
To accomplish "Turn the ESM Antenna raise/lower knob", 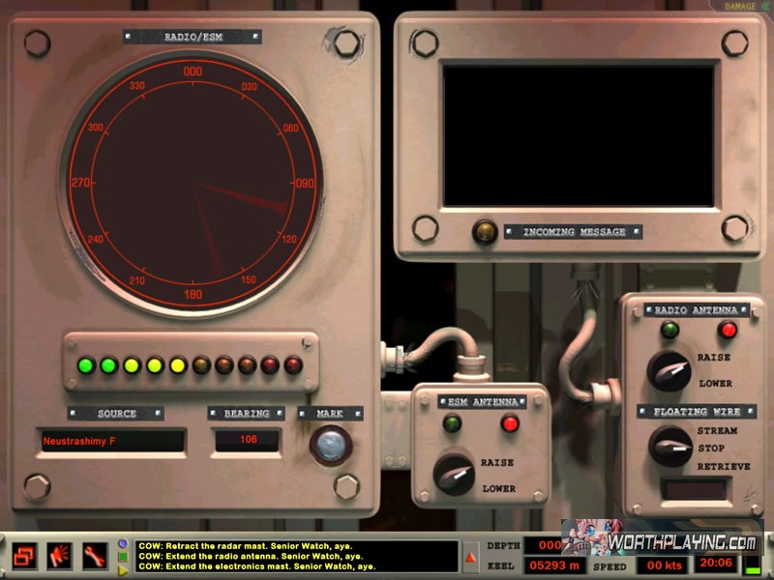I will [454, 473].
